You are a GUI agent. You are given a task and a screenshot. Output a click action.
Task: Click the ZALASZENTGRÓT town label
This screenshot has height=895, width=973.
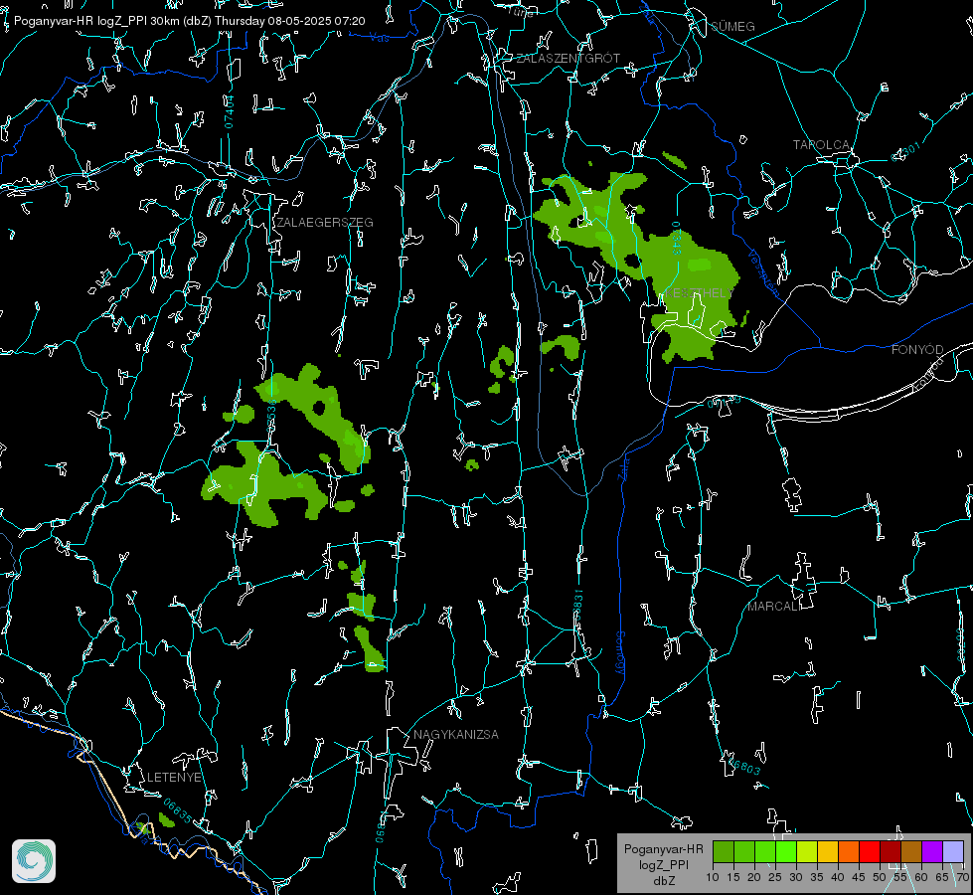(568, 59)
